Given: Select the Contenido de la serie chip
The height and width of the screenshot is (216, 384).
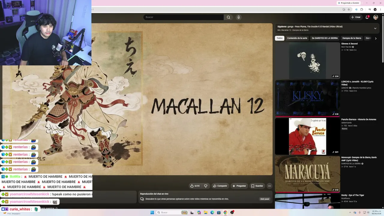Looking at the screenshot, I should click(297, 38).
